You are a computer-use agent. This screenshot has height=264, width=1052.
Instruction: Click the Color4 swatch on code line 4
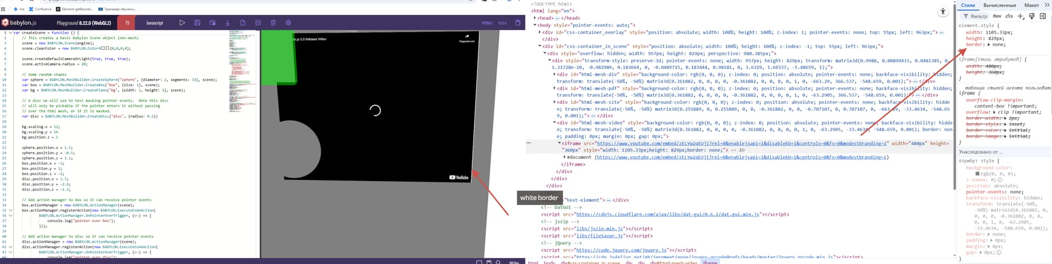(x=103, y=49)
